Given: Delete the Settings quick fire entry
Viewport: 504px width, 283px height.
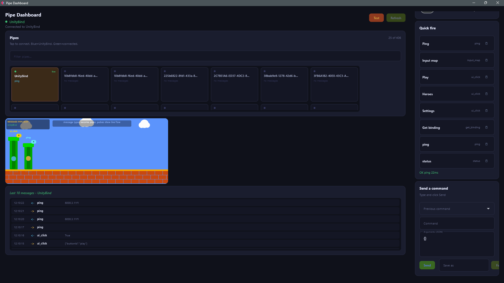Looking at the screenshot, I should [486, 111].
